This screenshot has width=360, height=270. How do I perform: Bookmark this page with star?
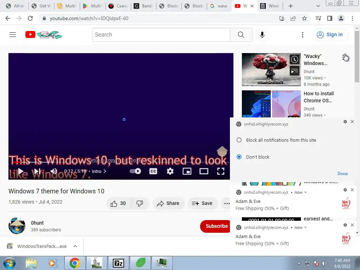(x=304, y=18)
